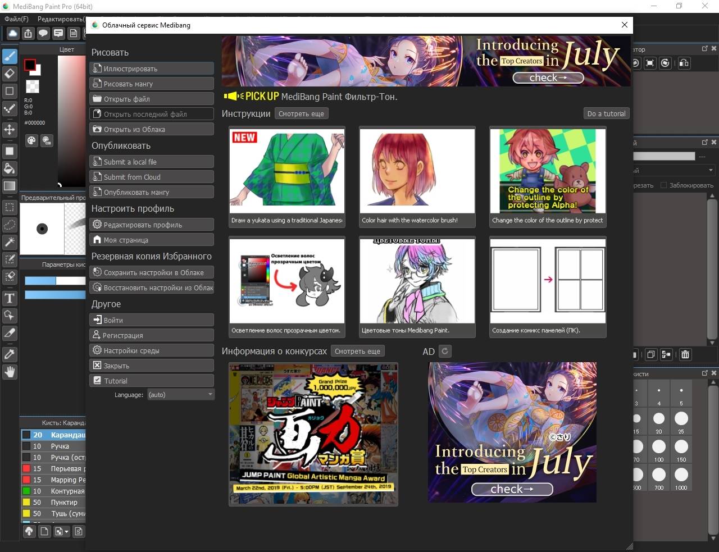Select the Brush tool in the toolbox
This screenshot has height=552, width=719.
pos(10,56)
